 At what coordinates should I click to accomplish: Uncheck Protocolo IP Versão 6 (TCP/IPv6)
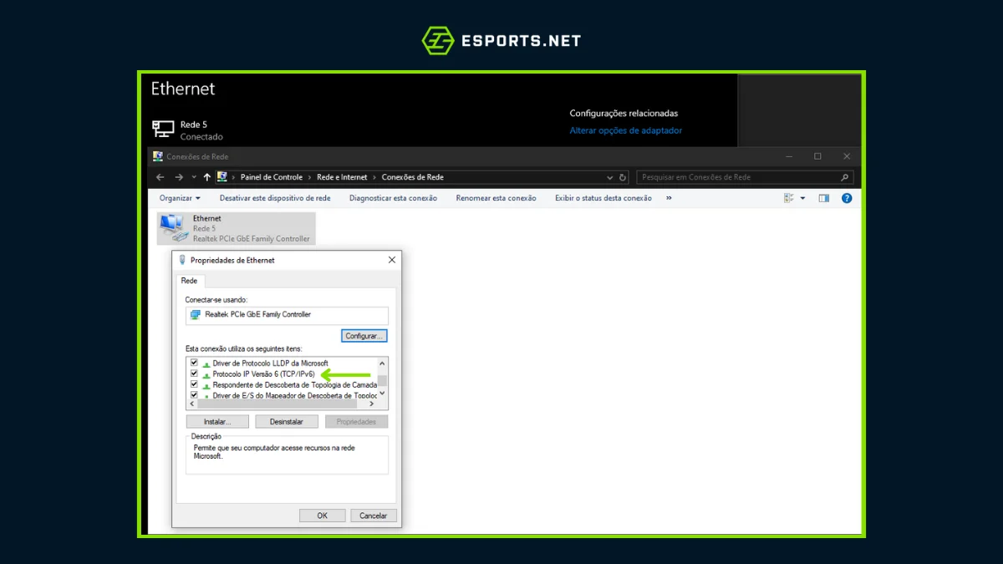click(194, 373)
